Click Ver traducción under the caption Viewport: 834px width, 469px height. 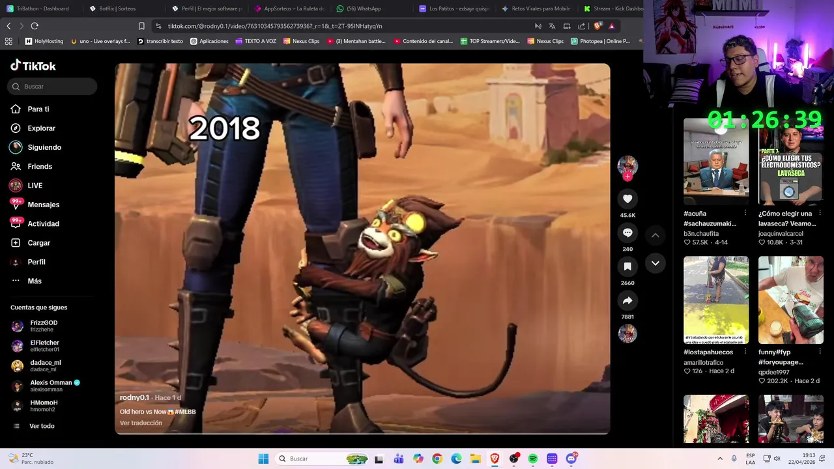(x=141, y=423)
